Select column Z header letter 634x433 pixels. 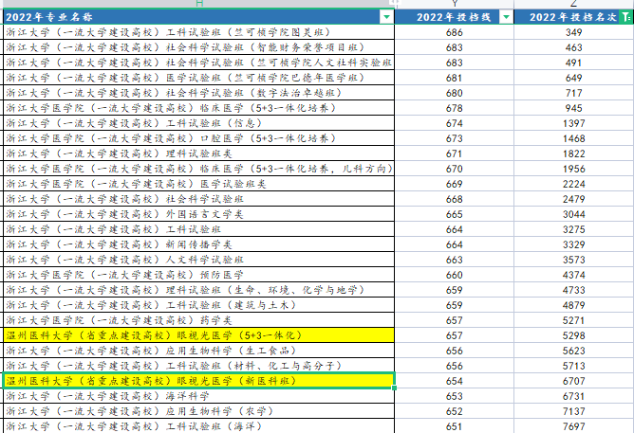point(574,4)
